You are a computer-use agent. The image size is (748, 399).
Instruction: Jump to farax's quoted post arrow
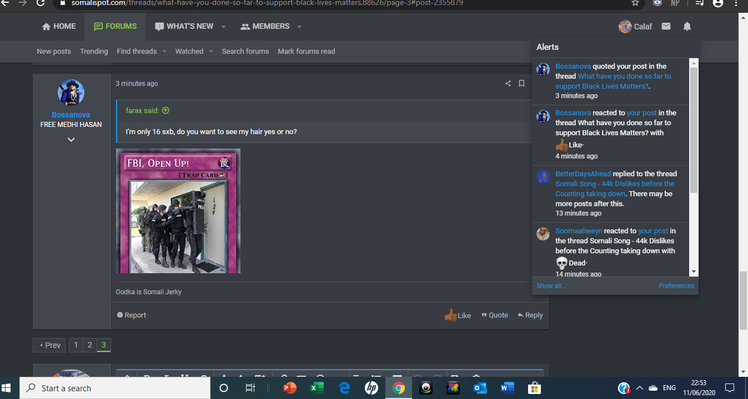(165, 111)
